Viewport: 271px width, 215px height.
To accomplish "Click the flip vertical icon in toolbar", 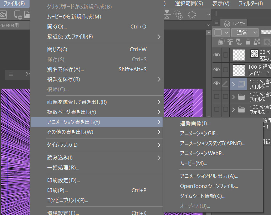I will pyautogui.click(x=168, y=15).
